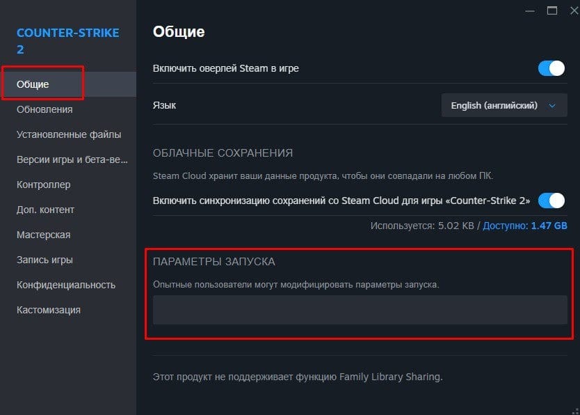Image resolution: width=580 pixels, height=415 pixels.
Task: Go to the Контроллер settings
Action: click(x=43, y=185)
